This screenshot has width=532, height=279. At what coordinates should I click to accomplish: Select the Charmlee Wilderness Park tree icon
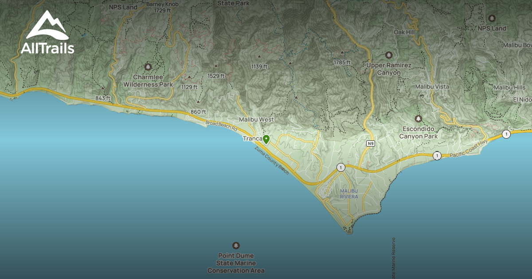point(148,67)
